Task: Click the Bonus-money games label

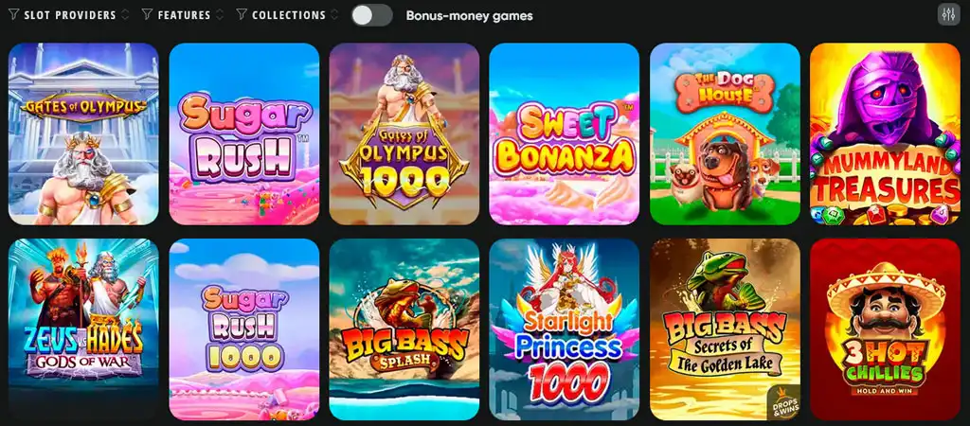Action: pos(469,15)
